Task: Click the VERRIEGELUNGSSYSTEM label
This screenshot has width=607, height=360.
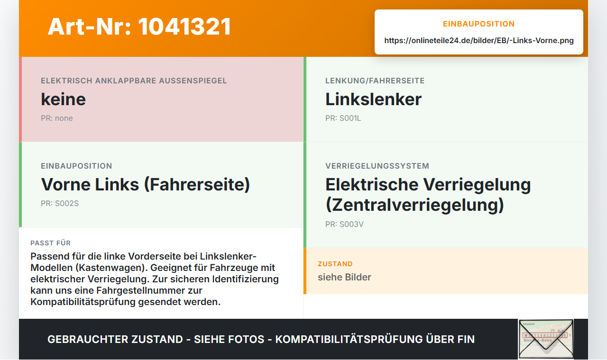Action: point(377,166)
